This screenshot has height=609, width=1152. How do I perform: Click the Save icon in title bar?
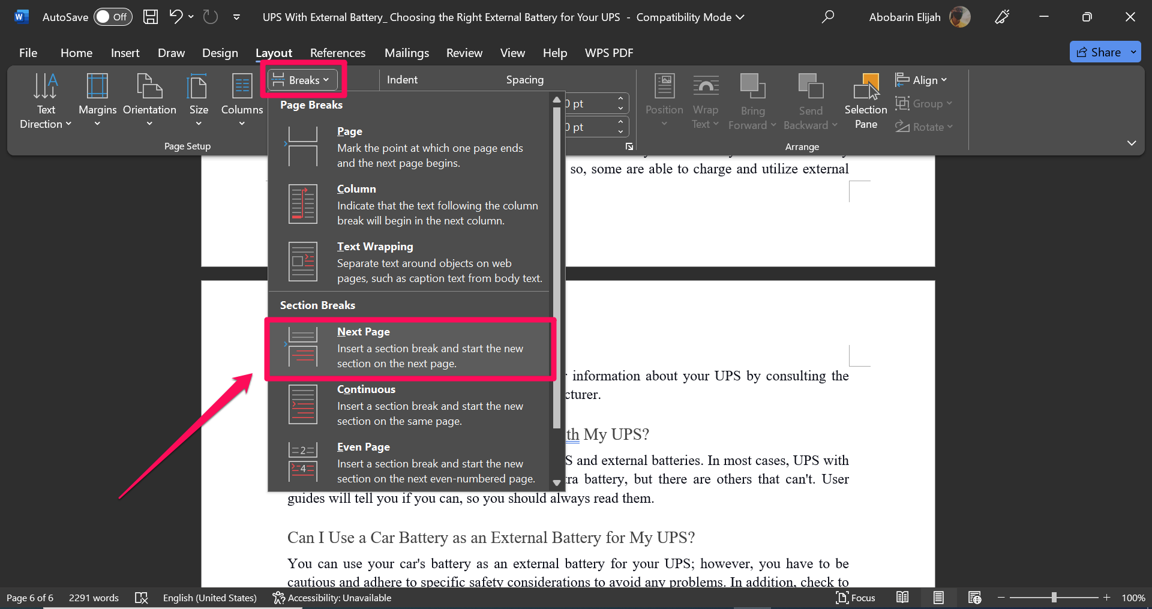[151, 17]
